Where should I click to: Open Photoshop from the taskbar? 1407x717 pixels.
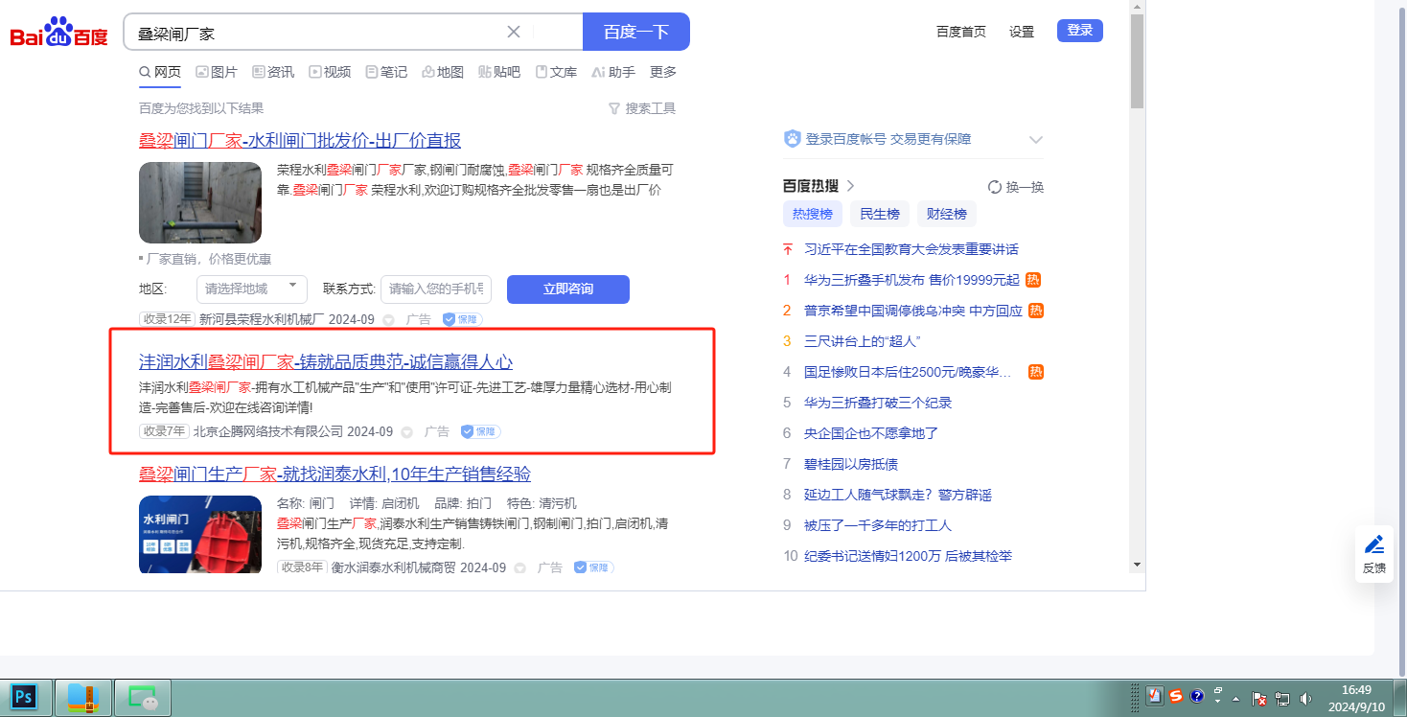coord(25,697)
